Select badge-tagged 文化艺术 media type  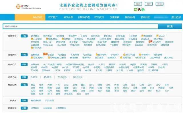pos(155,42)
